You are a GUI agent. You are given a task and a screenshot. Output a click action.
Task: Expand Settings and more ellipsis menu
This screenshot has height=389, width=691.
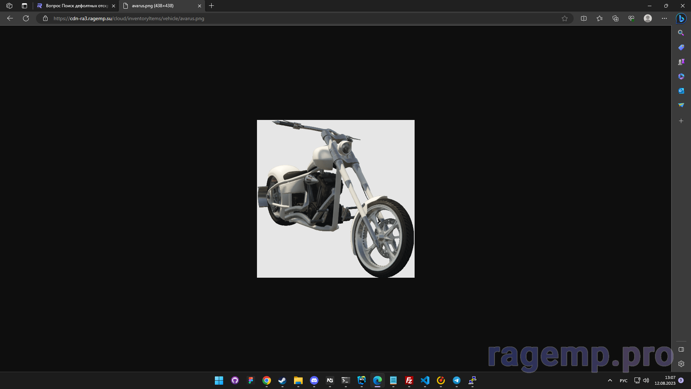click(x=664, y=18)
